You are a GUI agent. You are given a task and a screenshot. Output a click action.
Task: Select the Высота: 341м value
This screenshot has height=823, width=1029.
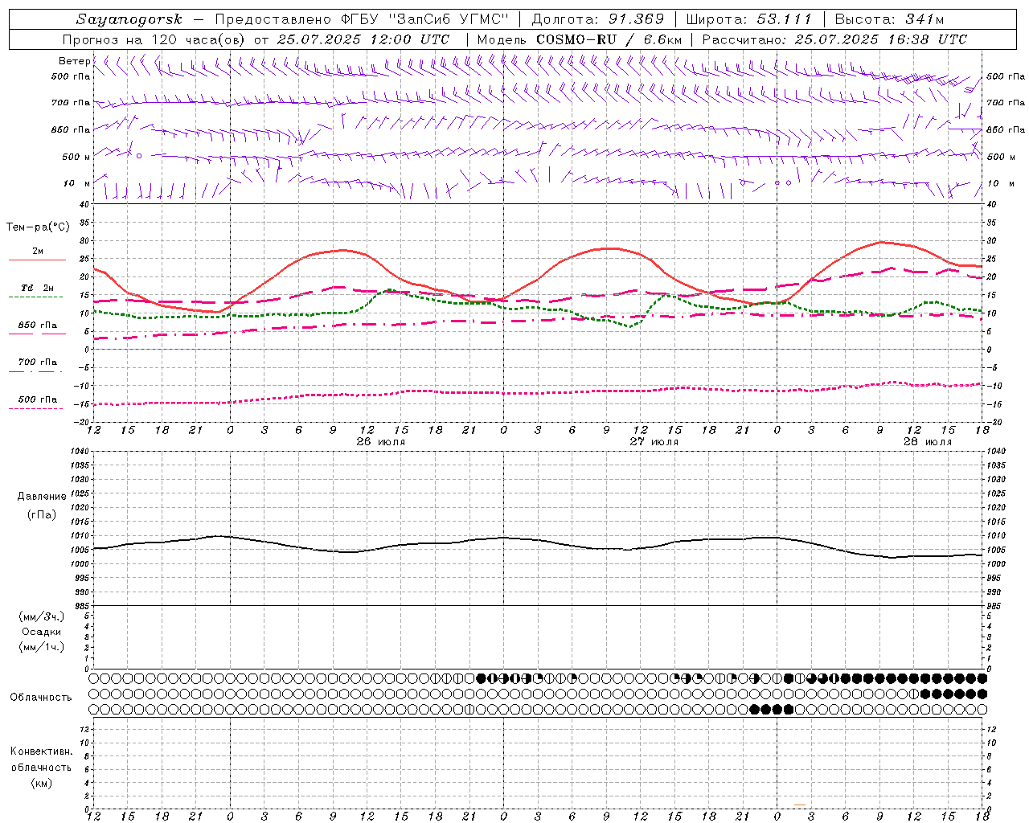(889, 19)
